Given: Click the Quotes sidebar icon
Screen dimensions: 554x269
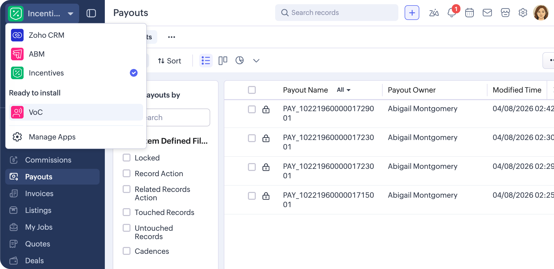Looking at the screenshot, I should pyautogui.click(x=14, y=244).
